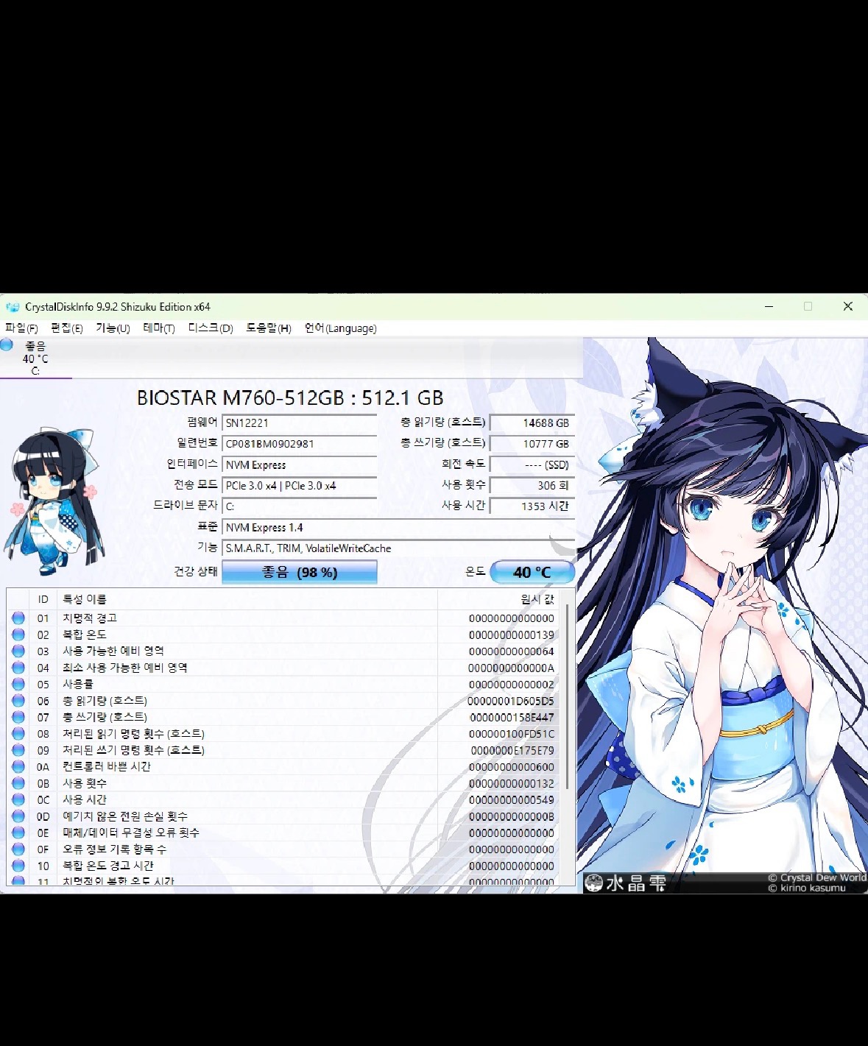Click the ID column header
Image resolution: width=868 pixels, height=1046 pixels.
[x=43, y=599]
